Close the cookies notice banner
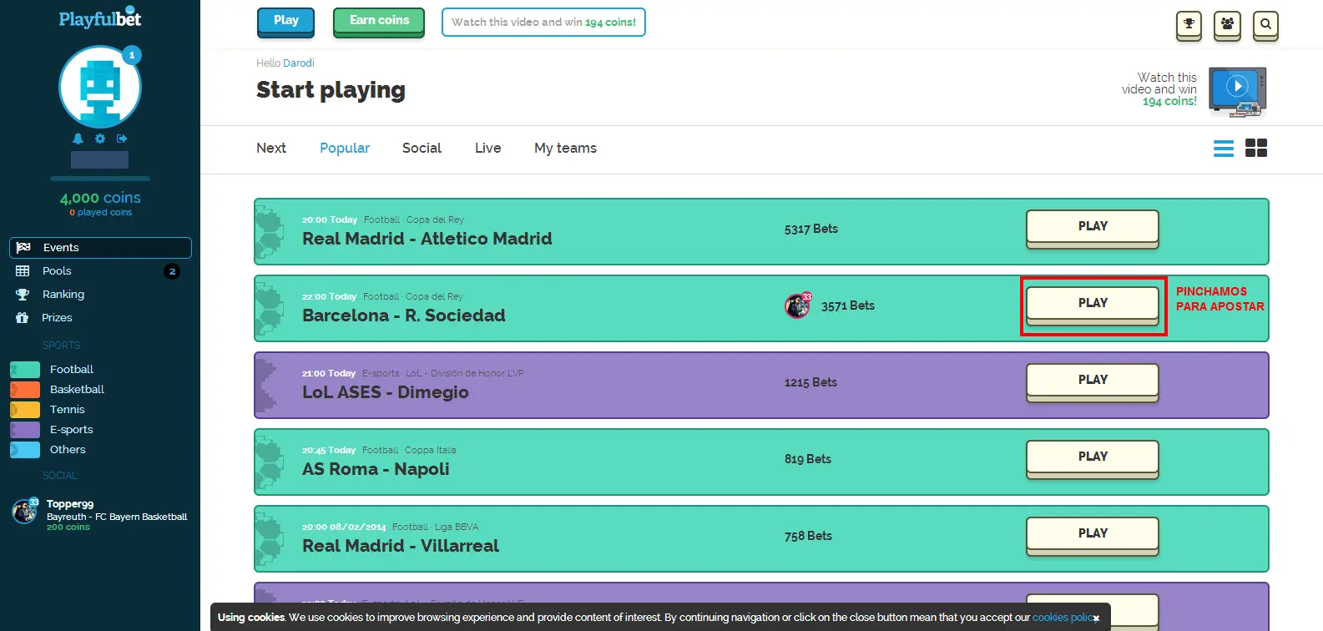Image resolution: width=1323 pixels, height=631 pixels. pyautogui.click(x=1096, y=618)
